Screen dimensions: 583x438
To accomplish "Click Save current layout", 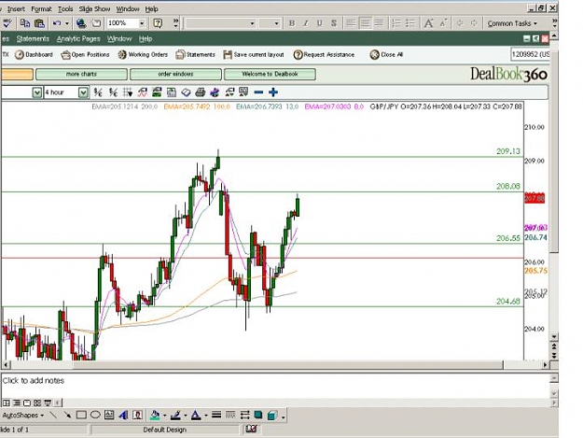I will click(254, 55).
